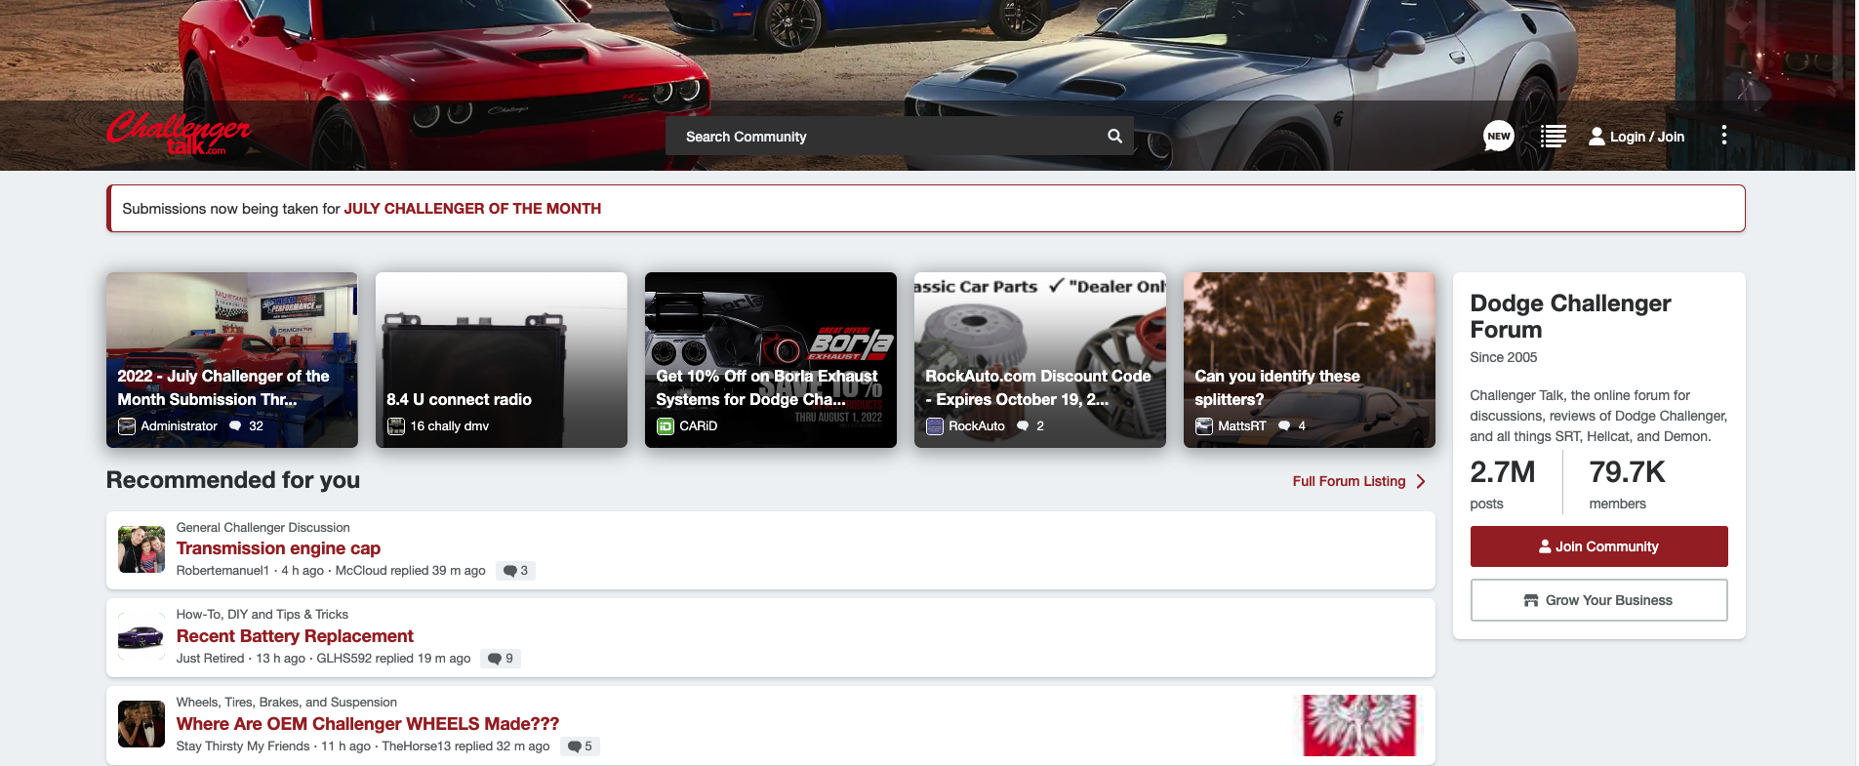Open the July Challenger of the Month Submission card
Image resolution: width=1859 pixels, height=766 pixels.
pyautogui.click(x=231, y=360)
